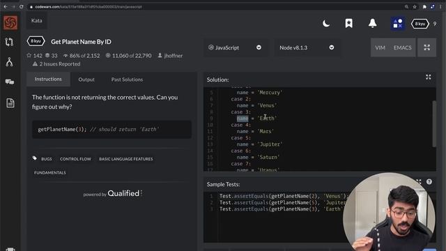The height and width of the screenshot is (251, 446).
Task: Open the Discuss chat sidebar icon
Action: pyautogui.click(x=10, y=82)
